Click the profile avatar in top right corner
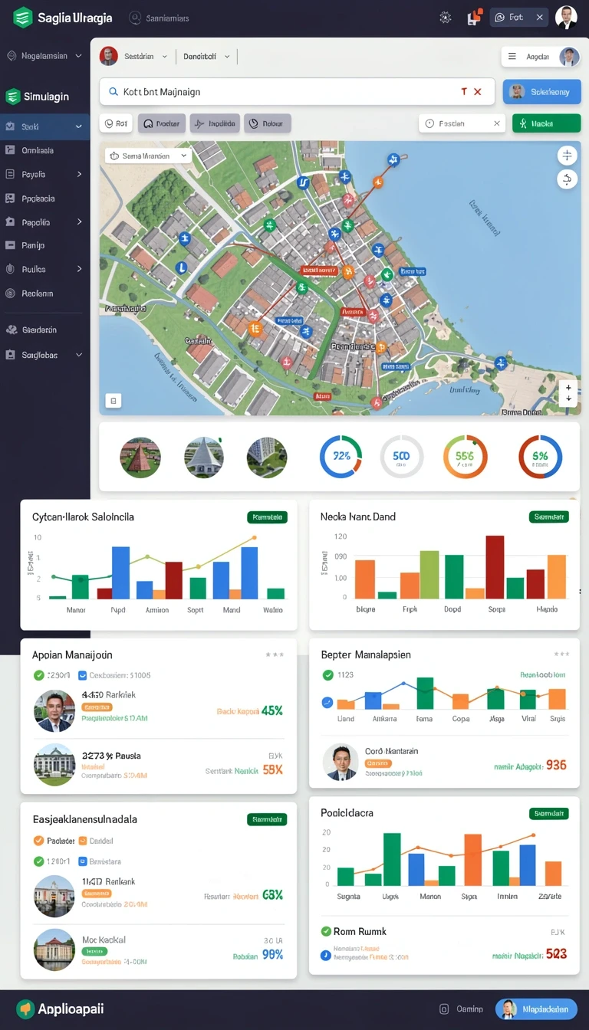The height and width of the screenshot is (1030, 589). click(x=566, y=18)
